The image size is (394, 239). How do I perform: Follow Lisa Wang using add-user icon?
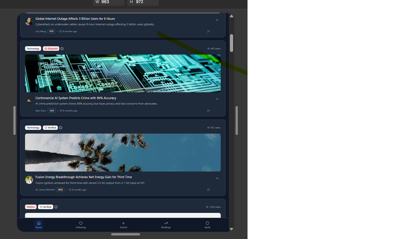pyautogui.click(x=208, y=31)
